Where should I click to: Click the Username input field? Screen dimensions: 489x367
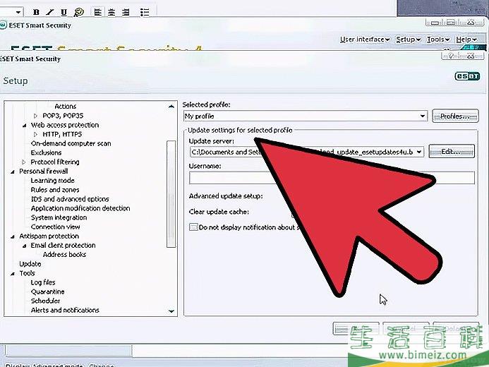click(332, 178)
